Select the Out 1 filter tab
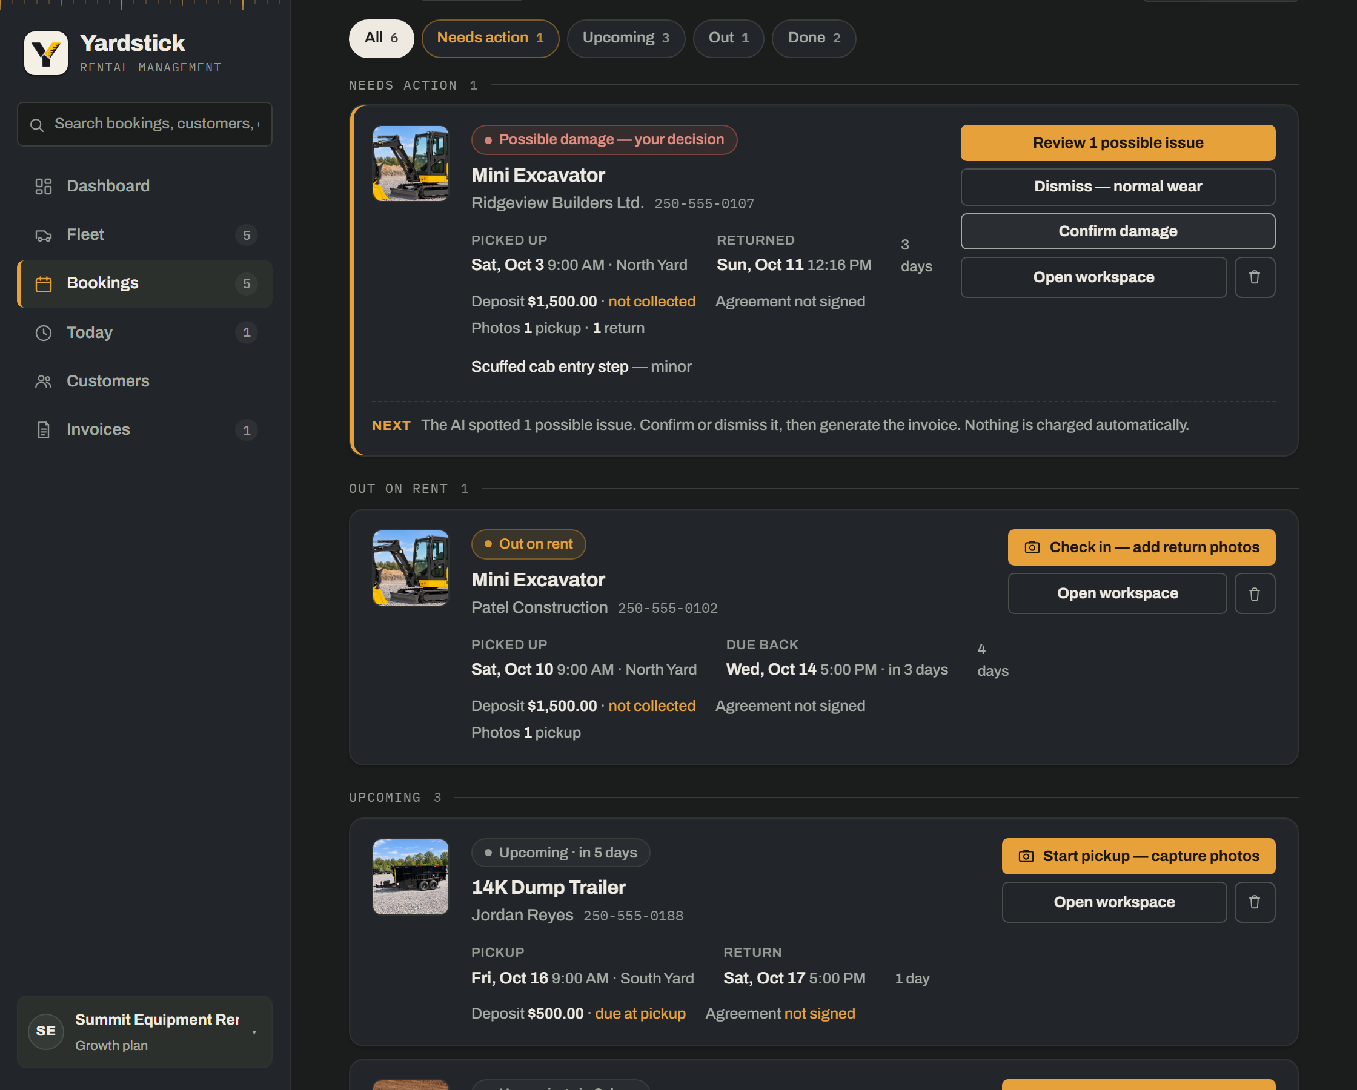The width and height of the screenshot is (1357, 1090). pos(728,38)
